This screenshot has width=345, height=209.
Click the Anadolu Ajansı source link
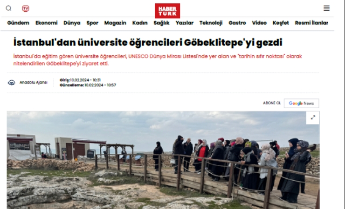point(34,82)
